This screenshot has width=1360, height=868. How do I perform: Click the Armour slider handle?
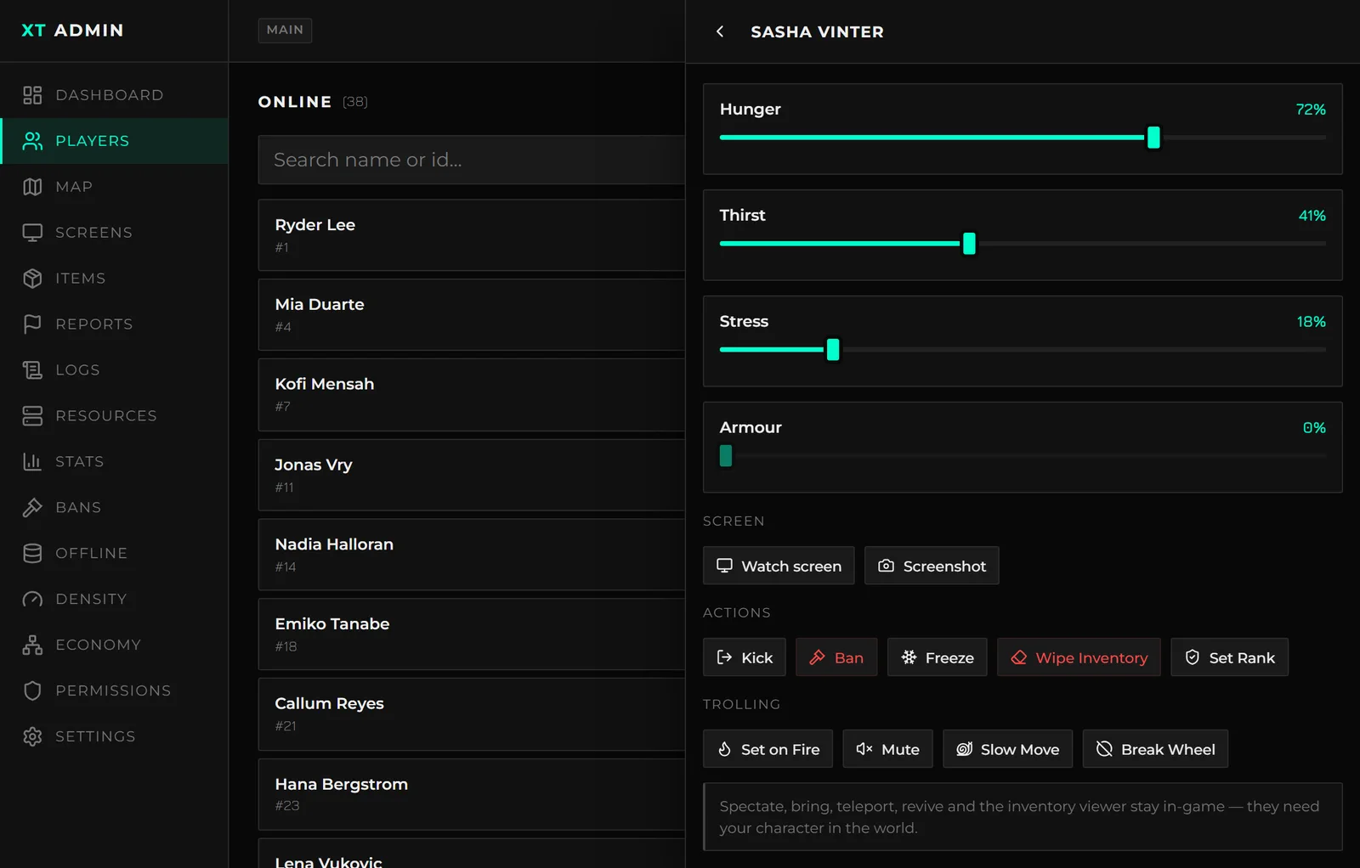[726, 456]
